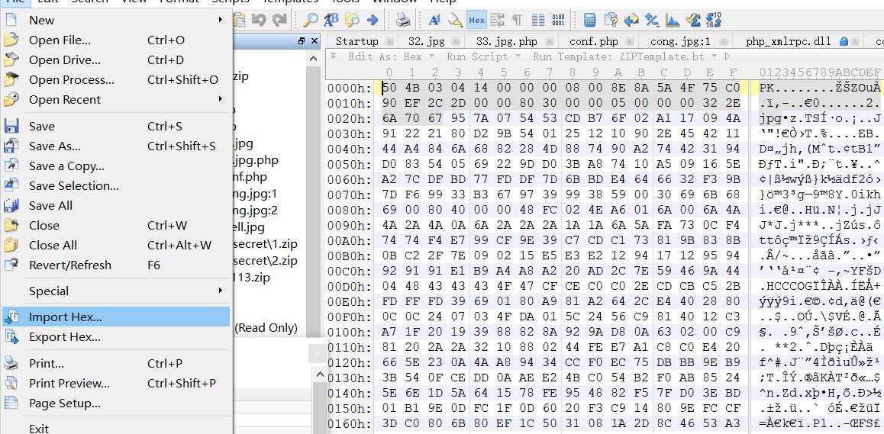Open the Histogram chart icon
The width and height of the screenshot is (884, 434).
pos(673,21)
